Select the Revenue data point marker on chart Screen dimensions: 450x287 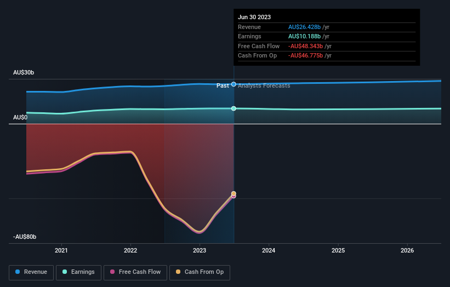(233, 84)
